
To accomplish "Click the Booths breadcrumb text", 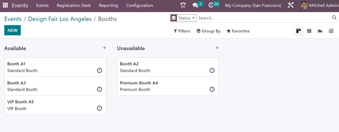I will point(108,19).
